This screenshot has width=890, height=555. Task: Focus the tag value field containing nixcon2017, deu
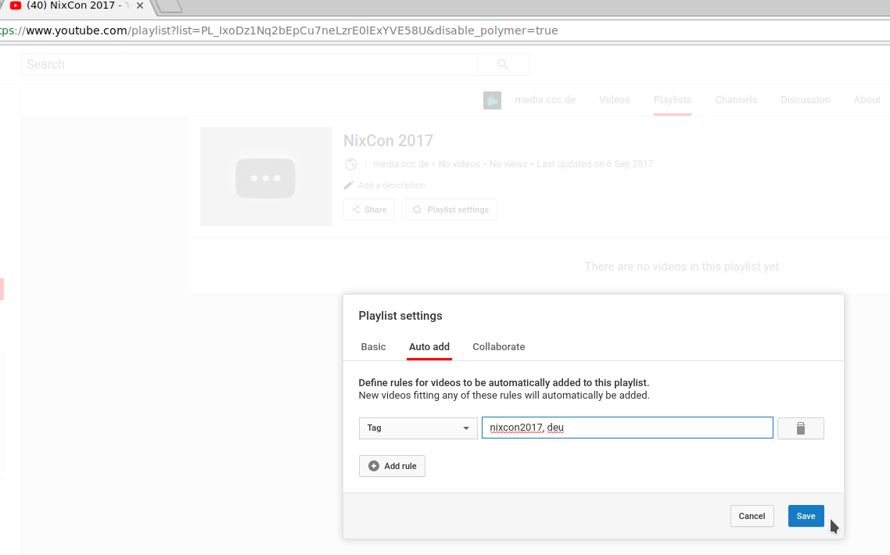627,428
